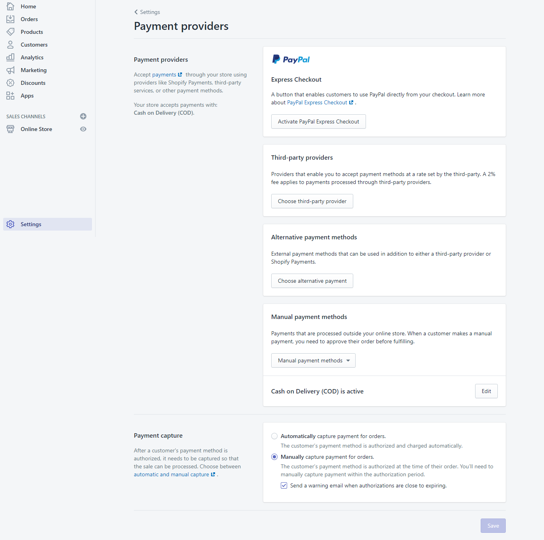
Task: View the Online Store using the eye icon
Action: tap(83, 129)
